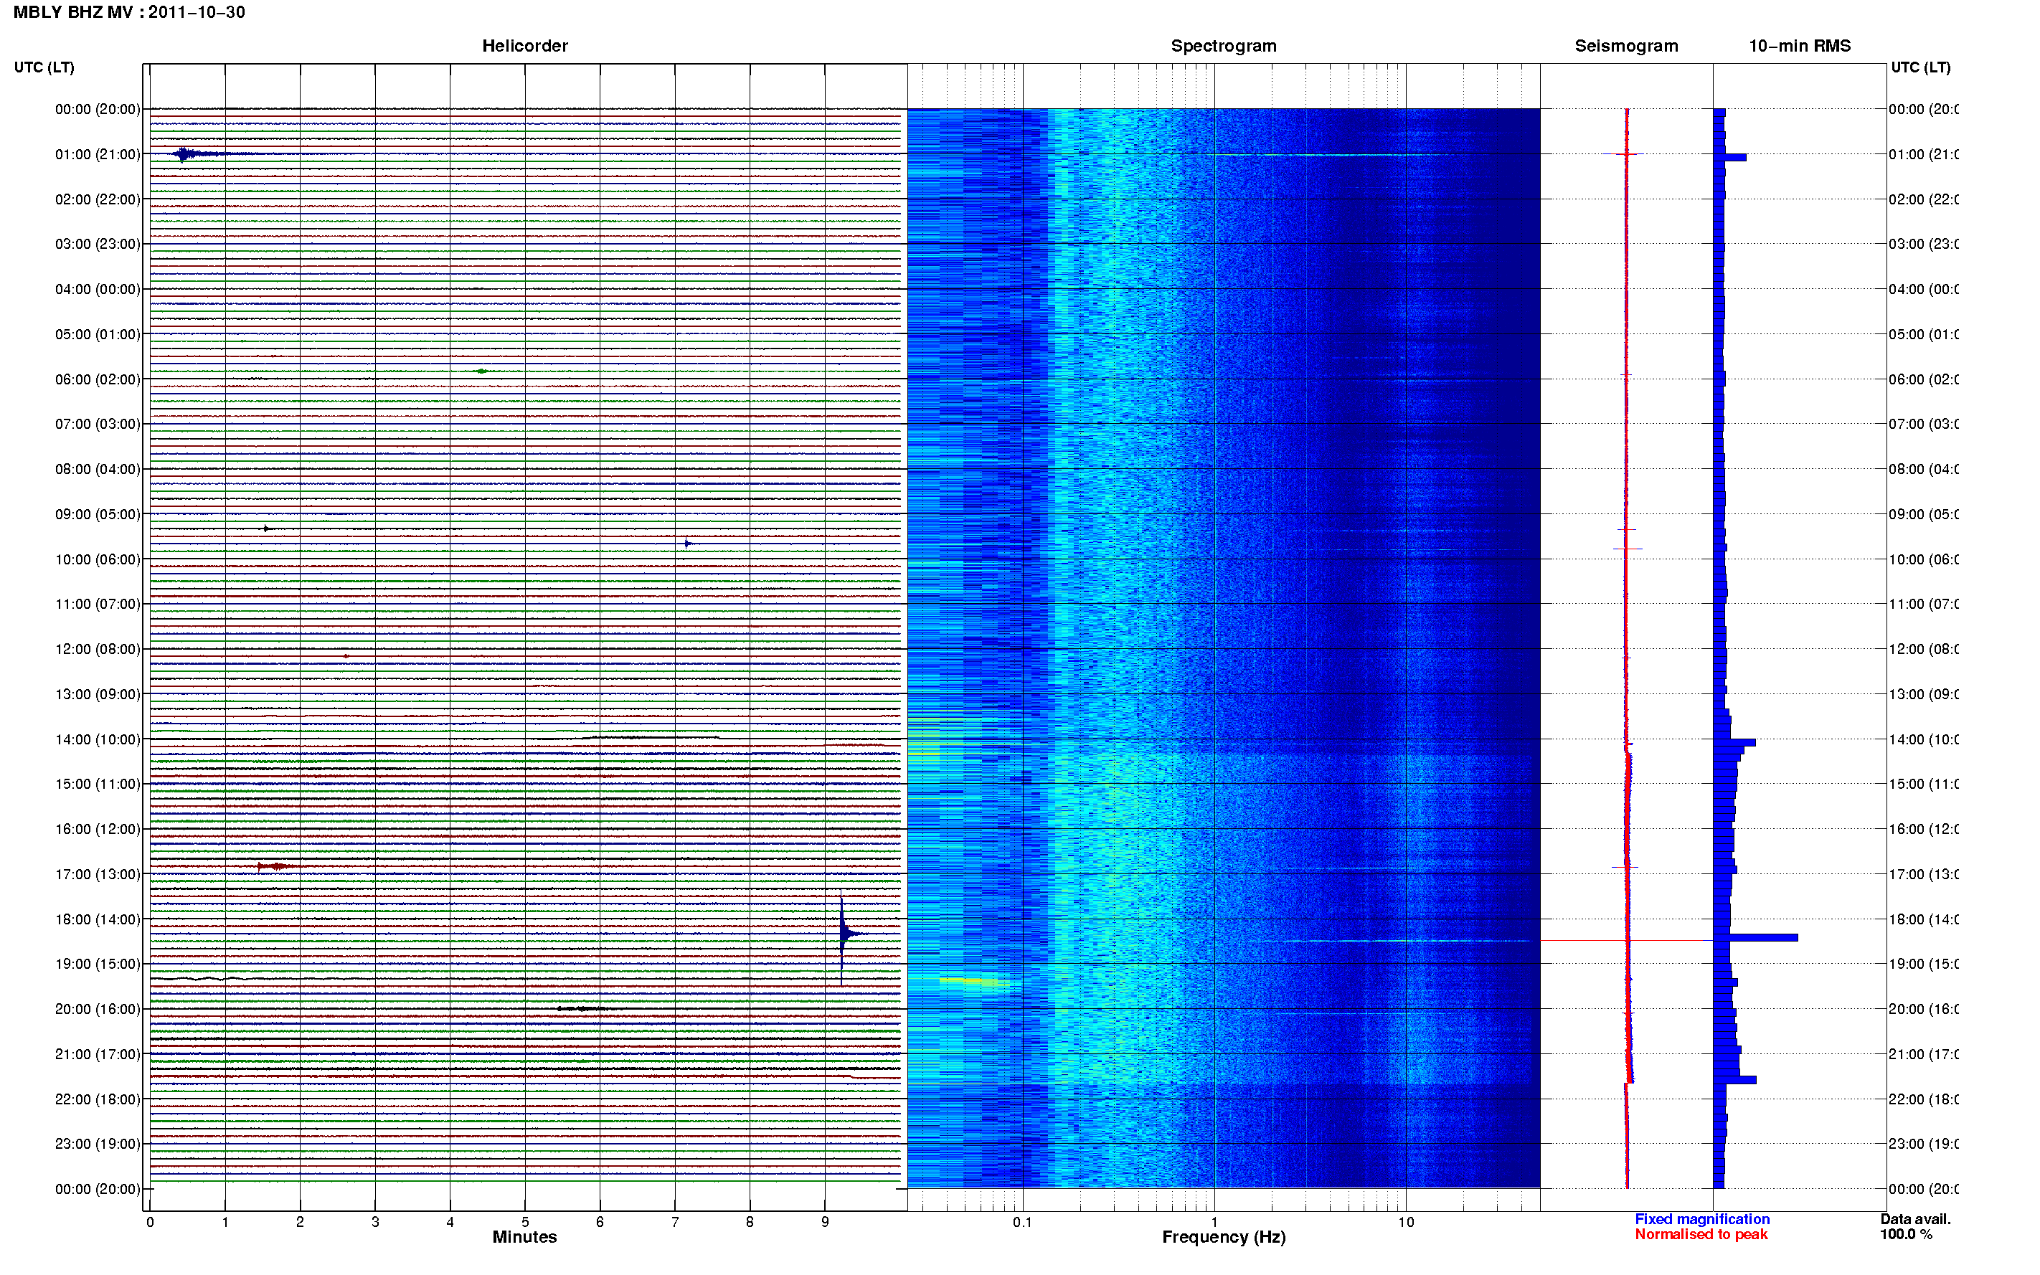Select the Helicorder panel heading
Image resolution: width=2040 pixels, height=1275 pixels.
pyautogui.click(x=524, y=46)
